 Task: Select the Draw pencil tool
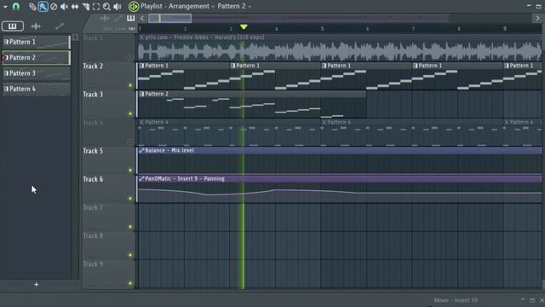tap(32, 6)
